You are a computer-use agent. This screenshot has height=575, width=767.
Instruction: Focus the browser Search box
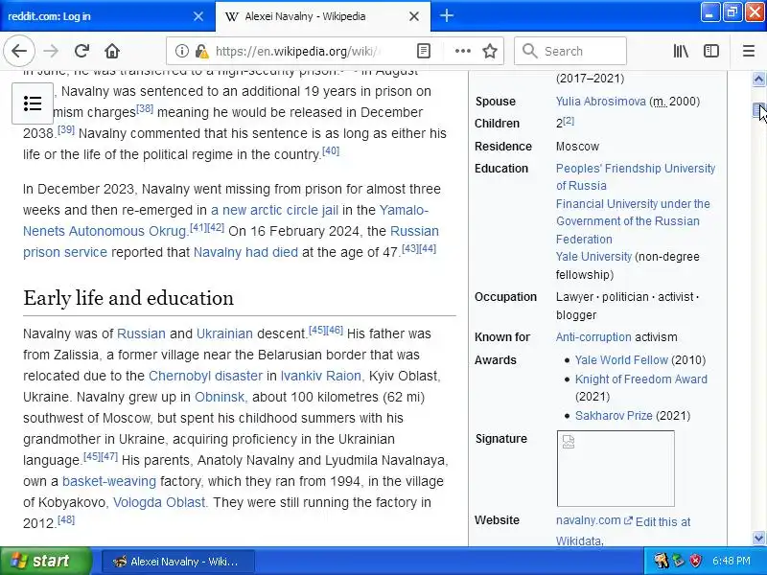(570, 51)
